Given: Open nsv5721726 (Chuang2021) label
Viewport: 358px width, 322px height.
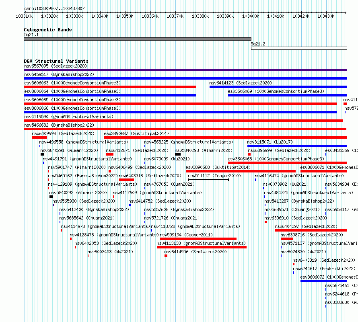Looking at the screenshot, I should pyautogui.click(x=172, y=218).
